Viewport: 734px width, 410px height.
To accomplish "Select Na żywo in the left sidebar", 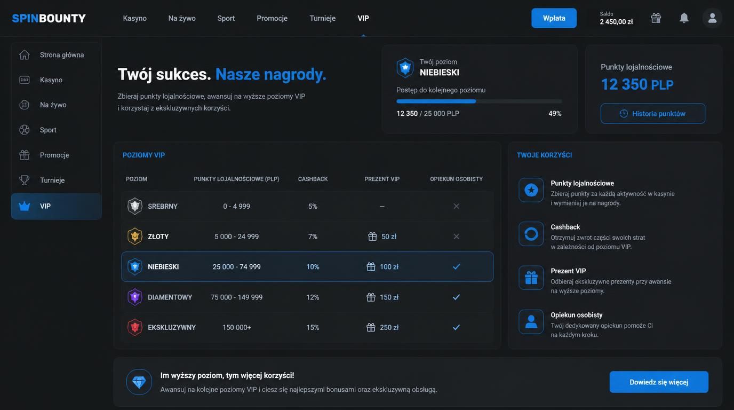I will pyautogui.click(x=56, y=105).
